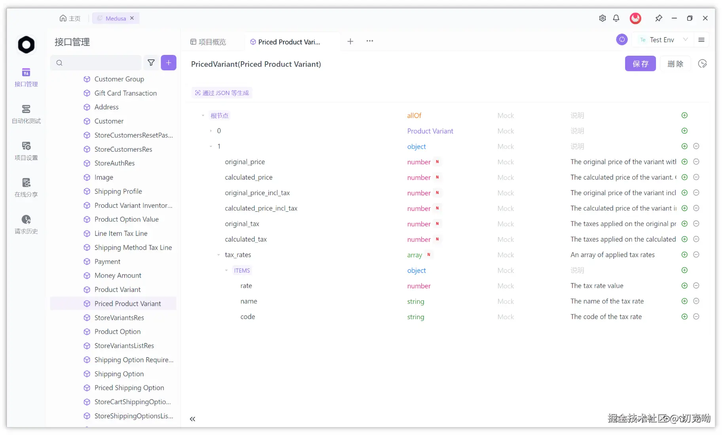Click Mock cell of original_price row
This screenshot has height=435, width=722.
(505, 162)
